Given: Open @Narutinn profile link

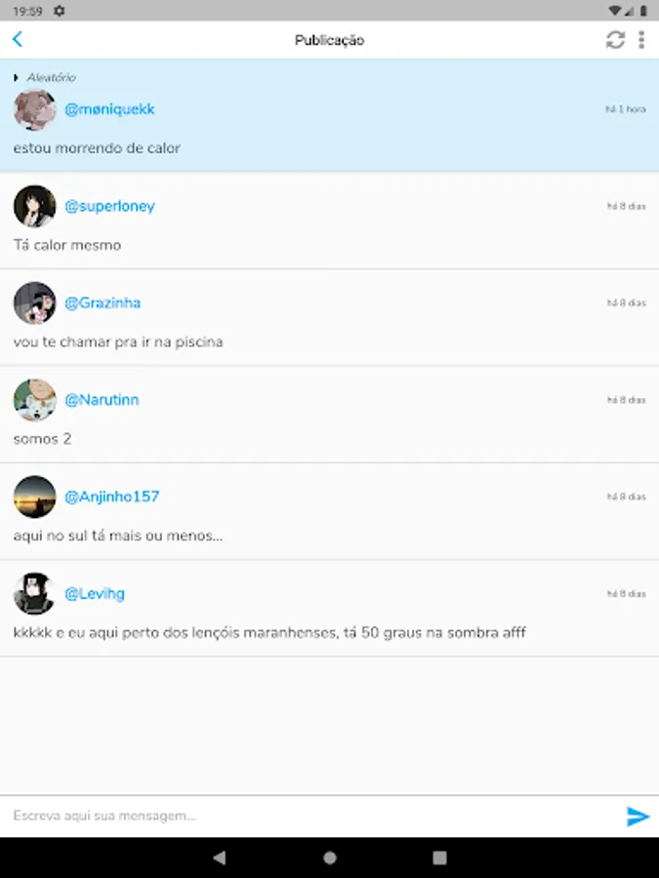Looking at the screenshot, I should tap(102, 400).
